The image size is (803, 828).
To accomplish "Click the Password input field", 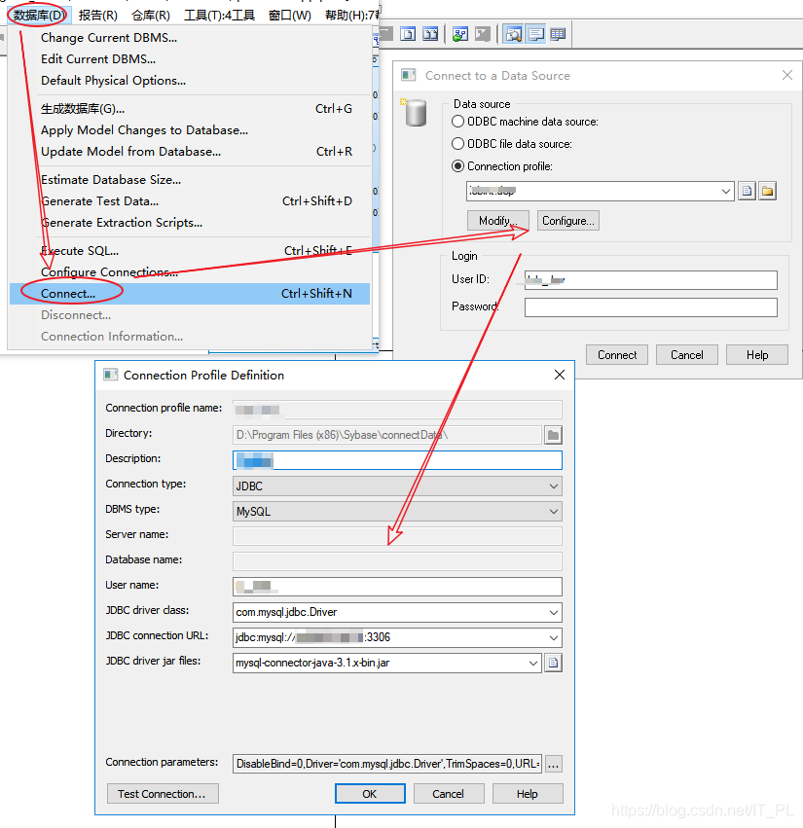I will pyautogui.click(x=651, y=307).
